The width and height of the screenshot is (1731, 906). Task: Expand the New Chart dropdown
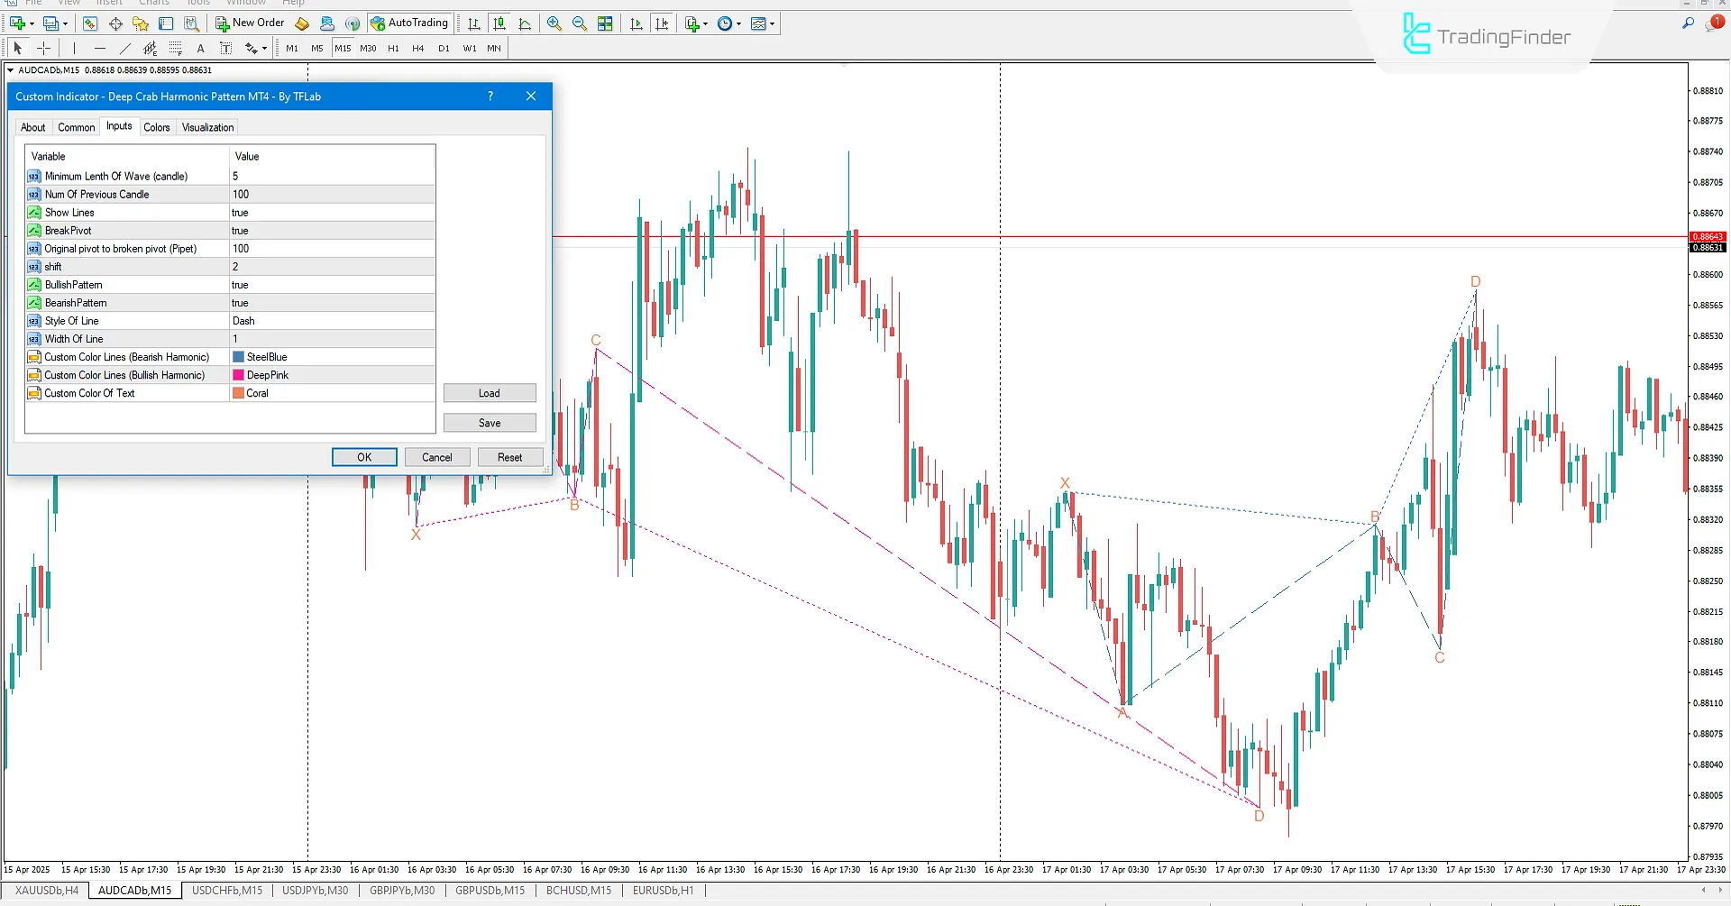coord(30,23)
